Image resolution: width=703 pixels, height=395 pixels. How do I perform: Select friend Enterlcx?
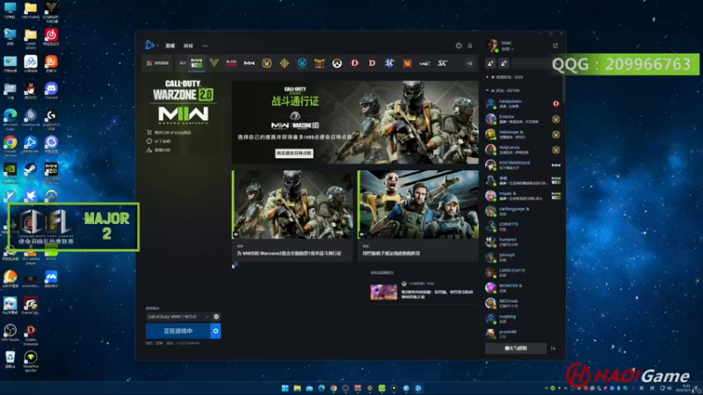point(523,118)
